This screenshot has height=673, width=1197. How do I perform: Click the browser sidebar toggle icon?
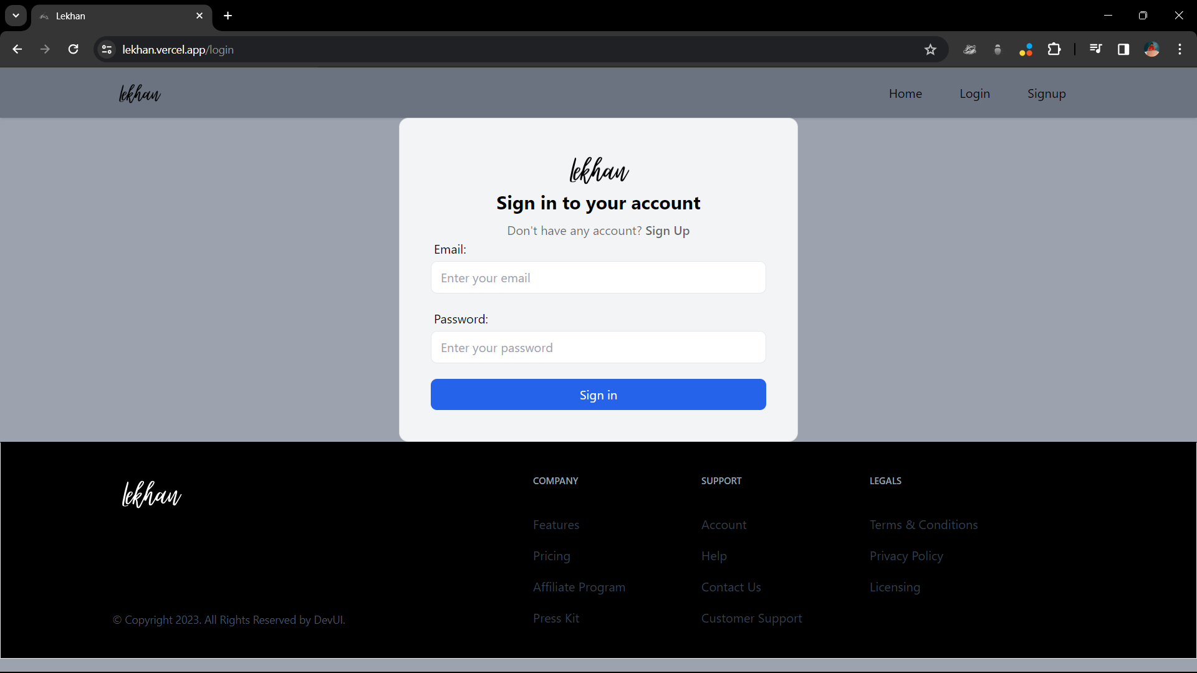[x=1123, y=49]
